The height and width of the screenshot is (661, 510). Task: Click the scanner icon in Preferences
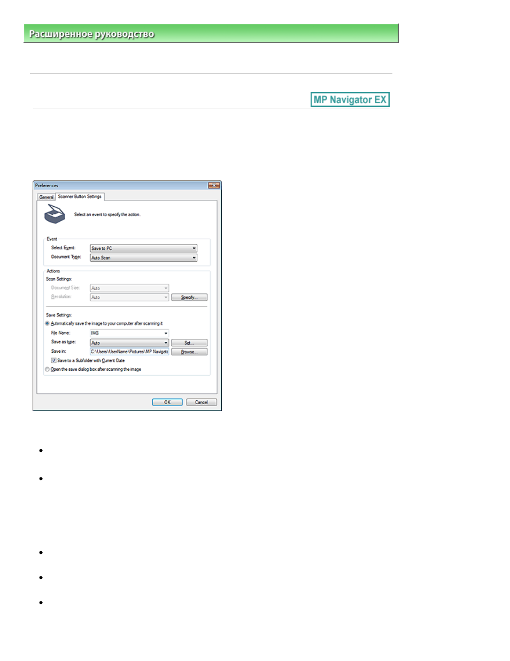coord(55,215)
